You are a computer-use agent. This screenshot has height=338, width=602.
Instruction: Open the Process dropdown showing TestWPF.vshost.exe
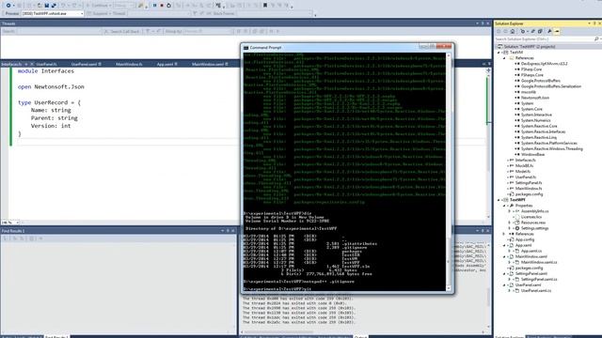tap(53, 13)
